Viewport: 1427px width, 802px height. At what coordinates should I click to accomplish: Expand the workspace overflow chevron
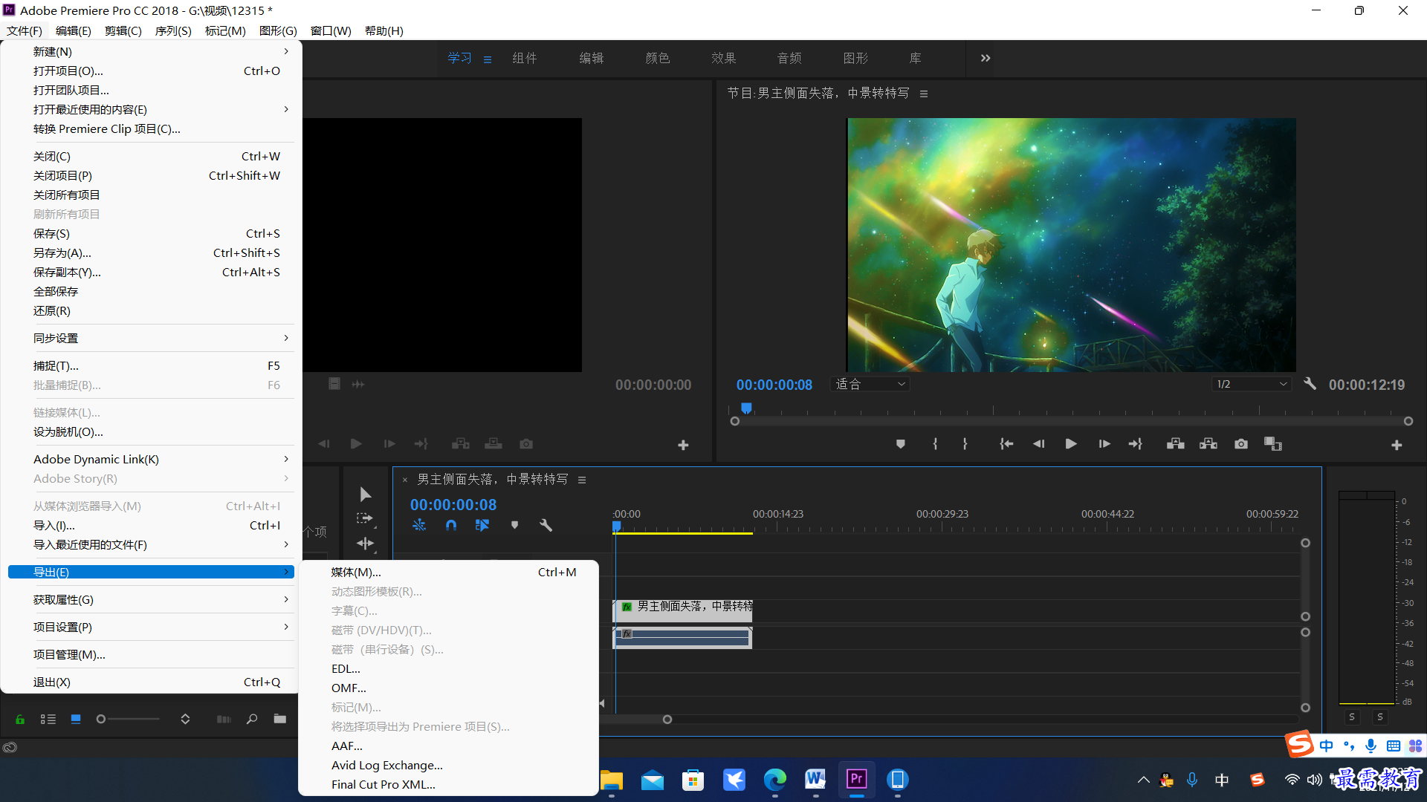pos(986,58)
